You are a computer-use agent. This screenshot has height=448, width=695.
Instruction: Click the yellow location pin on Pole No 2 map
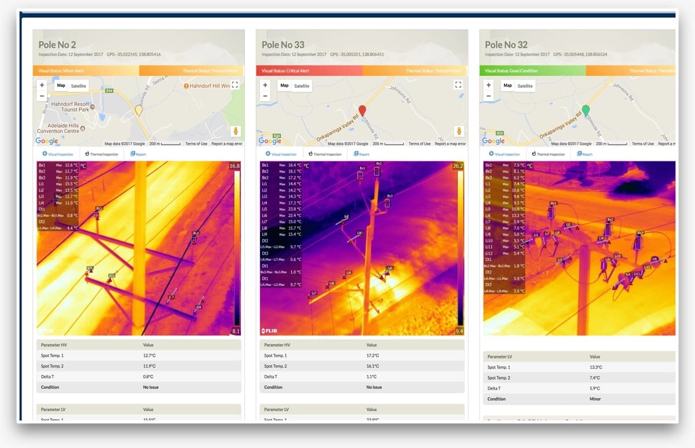tap(139, 111)
